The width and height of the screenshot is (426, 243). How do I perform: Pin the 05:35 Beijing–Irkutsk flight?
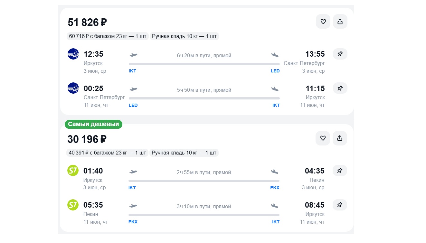[340, 205]
